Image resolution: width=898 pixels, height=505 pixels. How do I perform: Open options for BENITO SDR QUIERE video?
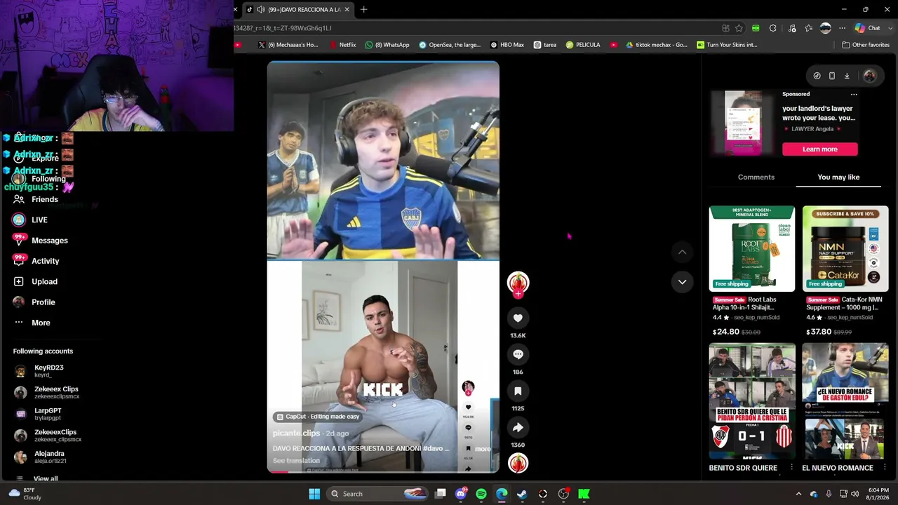pos(791,468)
